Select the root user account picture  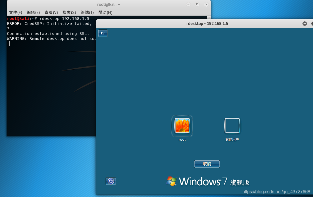pos(182,126)
